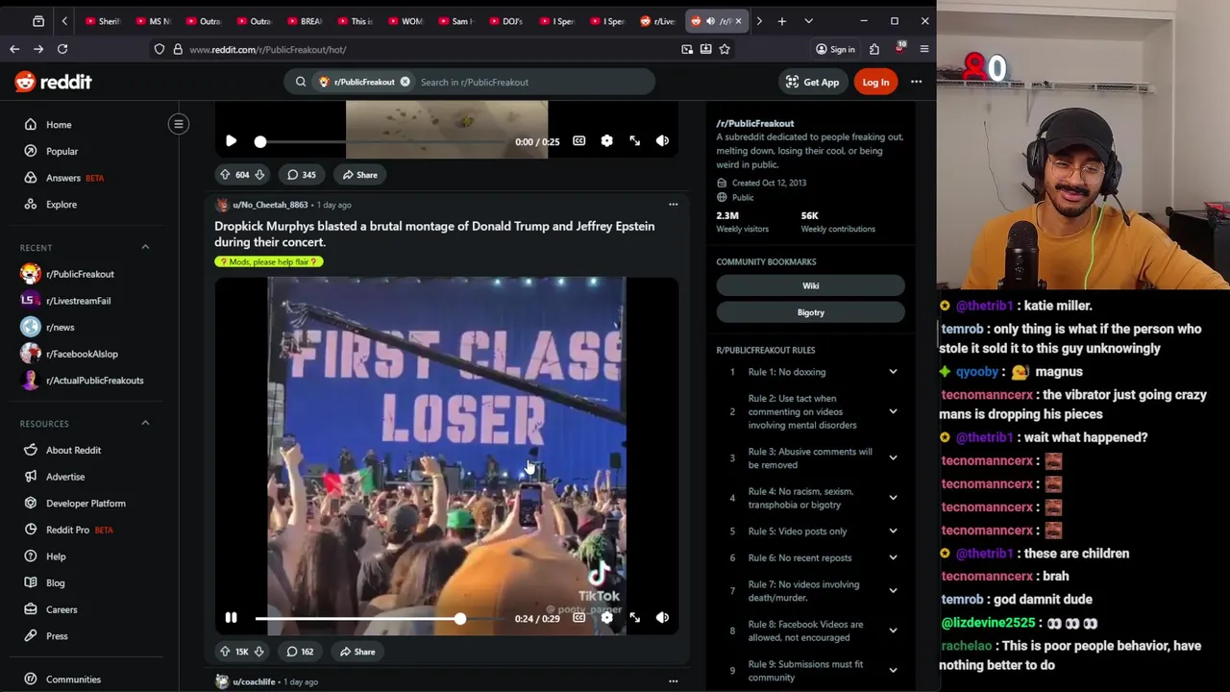Collapse the RESOURCES sidebar section
The width and height of the screenshot is (1230, 692).
[145, 423]
